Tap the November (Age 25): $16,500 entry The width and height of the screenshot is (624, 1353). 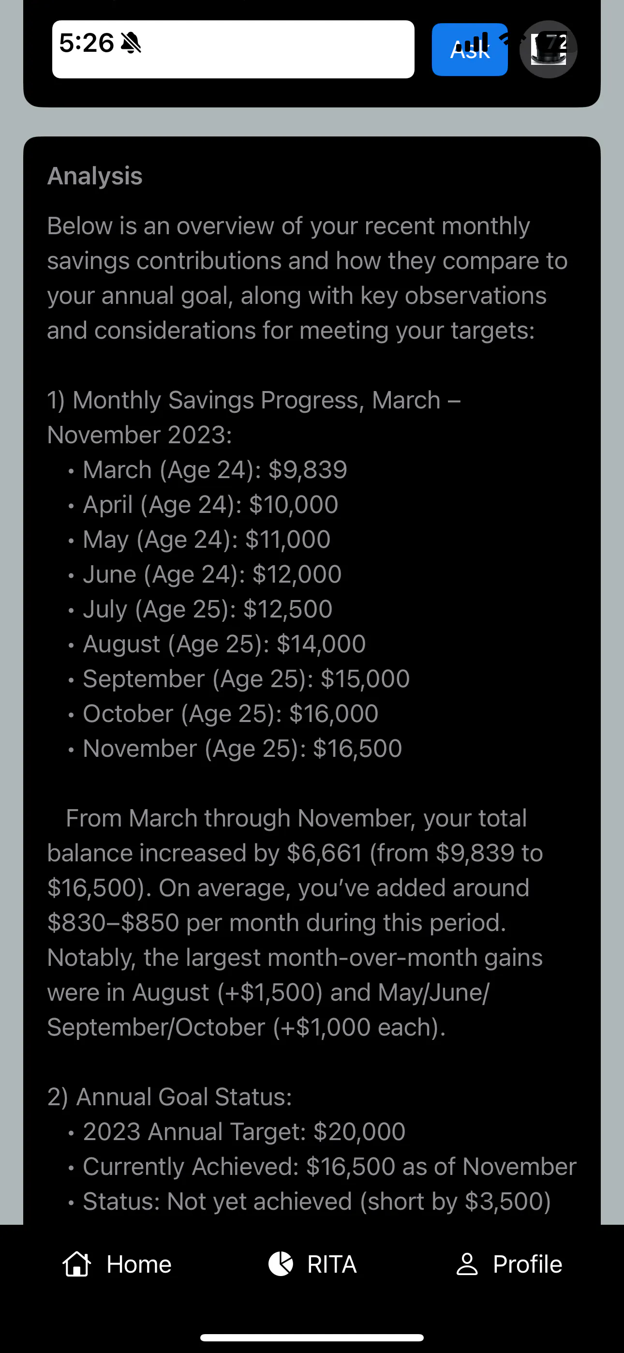click(x=242, y=749)
